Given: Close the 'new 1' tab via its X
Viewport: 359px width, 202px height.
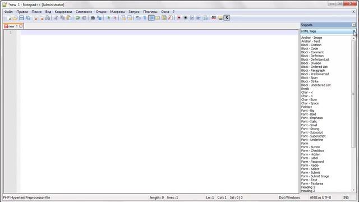Looking at the screenshot, I should click(21, 26).
